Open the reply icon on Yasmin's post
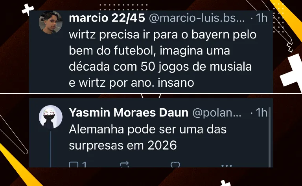 [74, 165]
